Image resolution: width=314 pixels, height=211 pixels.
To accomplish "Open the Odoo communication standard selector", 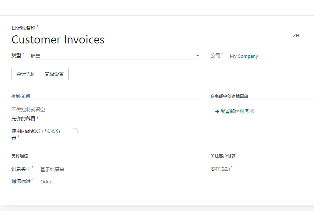I will 46,182.
